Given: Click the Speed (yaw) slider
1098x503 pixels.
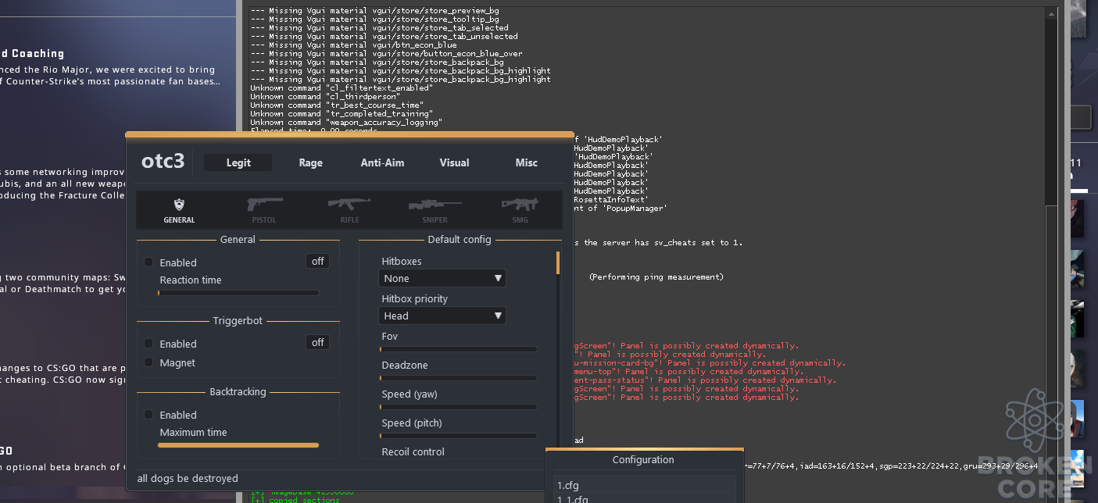Looking at the screenshot, I should pos(458,407).
